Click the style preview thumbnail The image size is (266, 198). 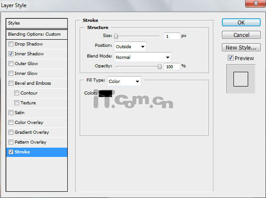(x=241, y=79)
